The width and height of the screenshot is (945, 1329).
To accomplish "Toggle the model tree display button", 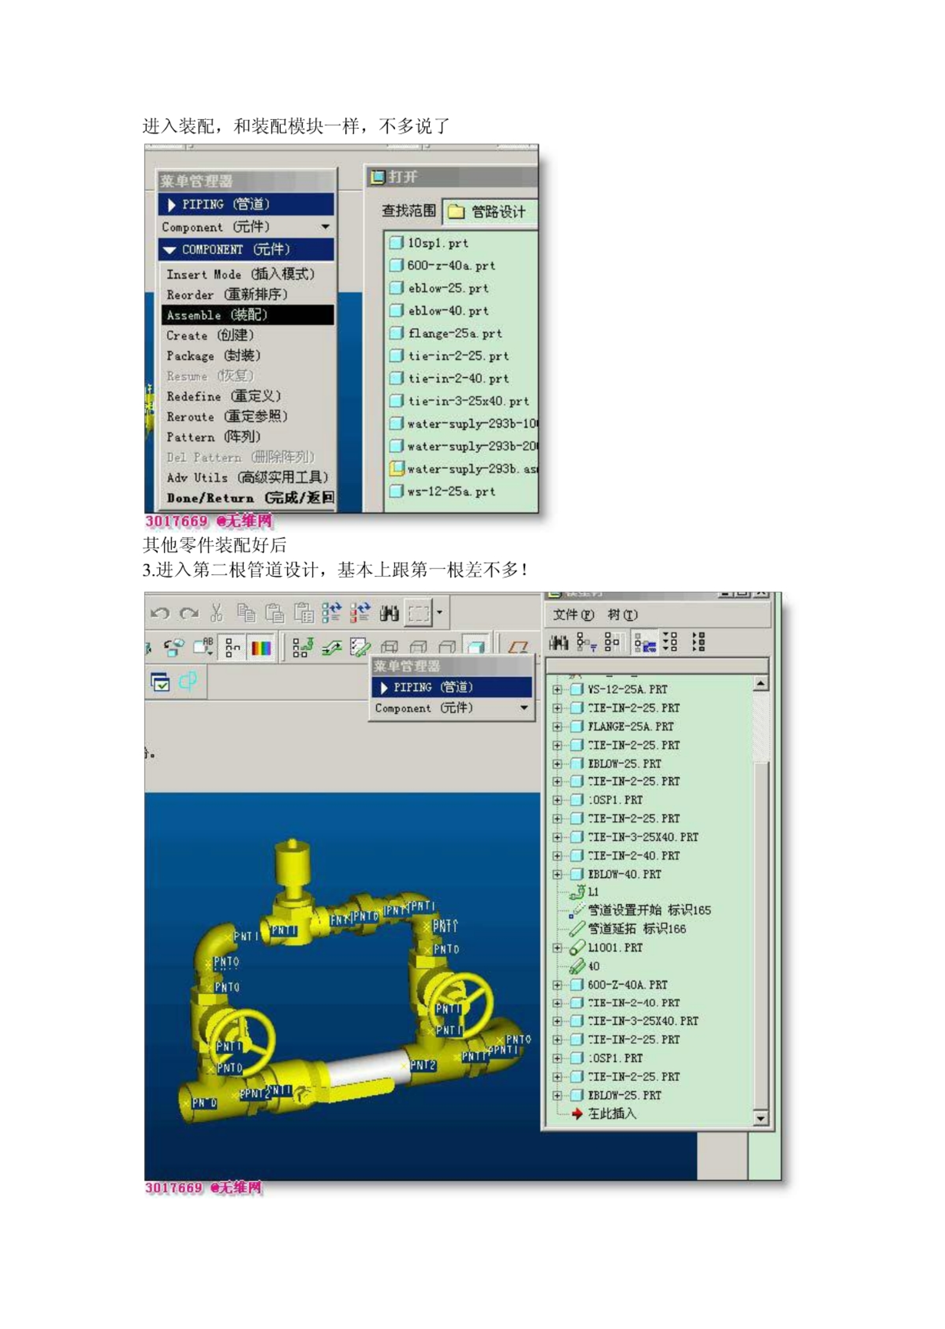I will 232,649.
